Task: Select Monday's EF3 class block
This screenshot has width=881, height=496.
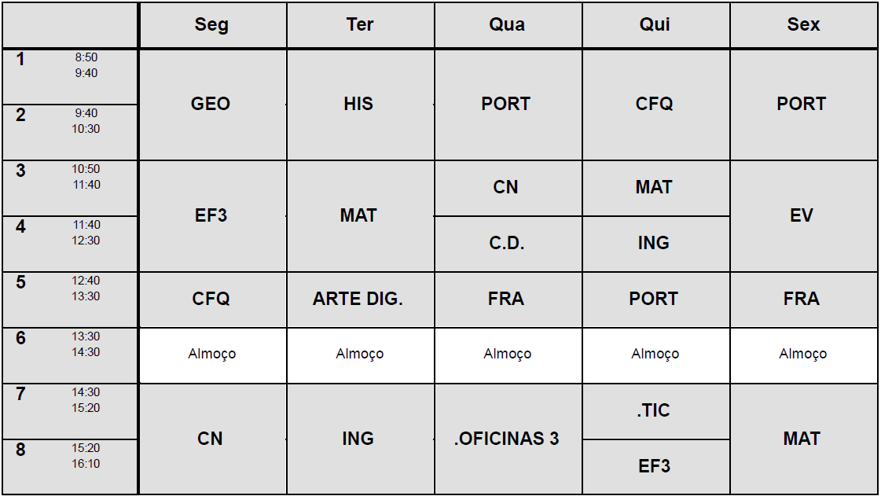Action: [211, 216]
